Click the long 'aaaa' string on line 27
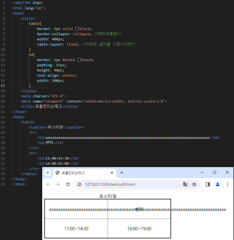234x240 pixels. pyautogui.click(x=127, y=138)
